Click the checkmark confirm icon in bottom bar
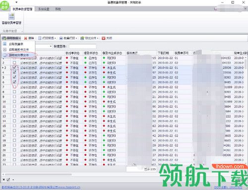248x190 pixels. [8, 180]
